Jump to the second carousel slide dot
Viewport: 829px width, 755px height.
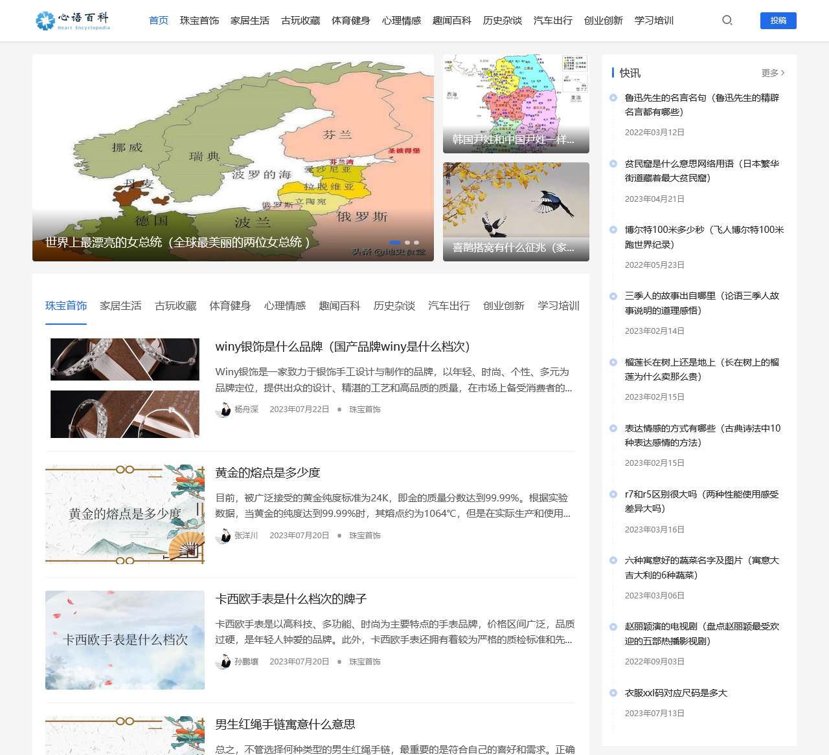coord(407,243)
